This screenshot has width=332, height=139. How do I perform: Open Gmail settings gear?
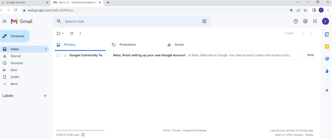tap(305, 21)
